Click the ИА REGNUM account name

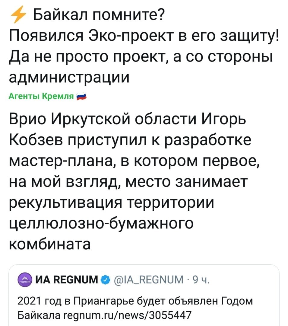pos(67,280)
